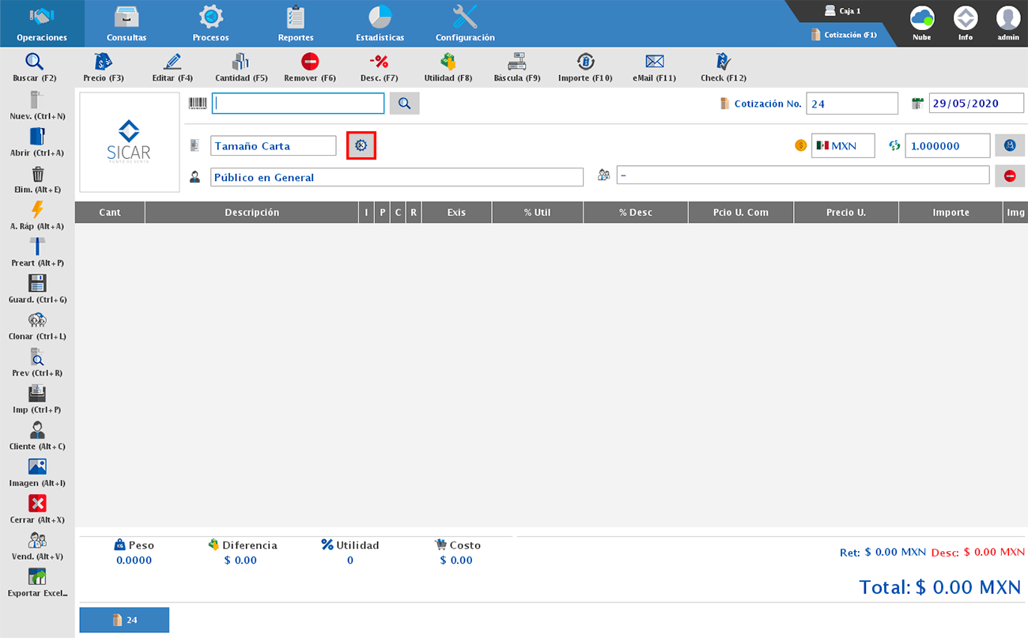Click the A. Ráp lightning bolt icon
1028x638 pixels.
37,210
